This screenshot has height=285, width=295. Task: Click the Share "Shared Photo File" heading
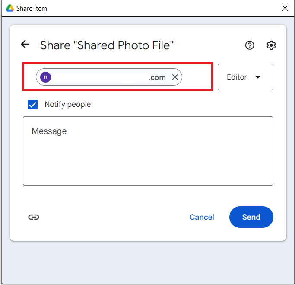point(107,45)
